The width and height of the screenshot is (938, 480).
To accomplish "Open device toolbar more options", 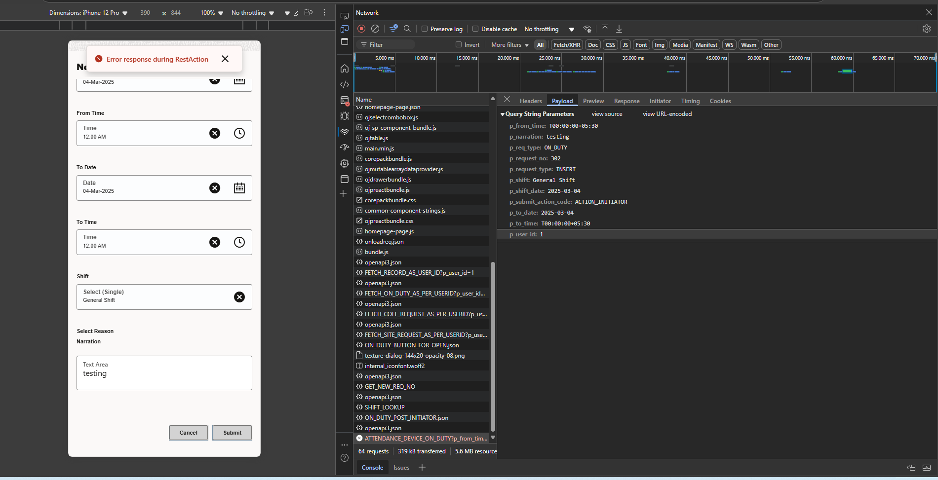I will [324, 12].
